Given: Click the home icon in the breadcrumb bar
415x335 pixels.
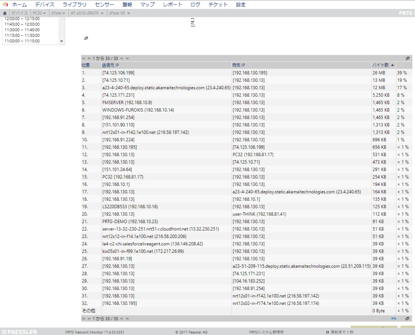Looking at the screenshot, I should (x=5, y=13).
